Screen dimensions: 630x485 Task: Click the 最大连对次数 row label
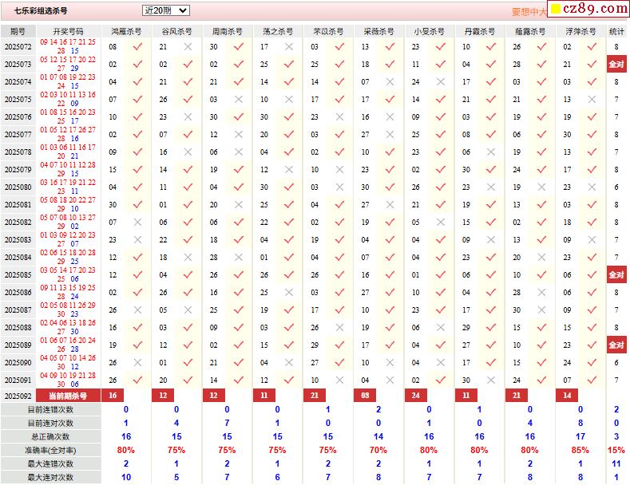point(50,477)
